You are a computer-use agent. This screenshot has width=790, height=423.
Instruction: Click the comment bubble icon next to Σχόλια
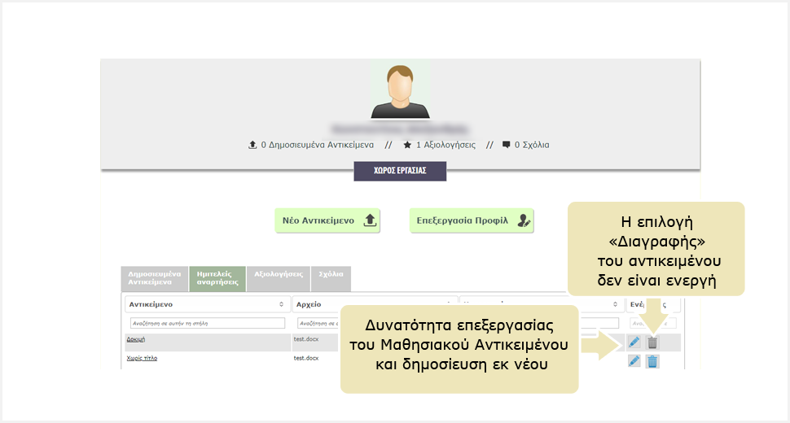click(x=507, y=145)
